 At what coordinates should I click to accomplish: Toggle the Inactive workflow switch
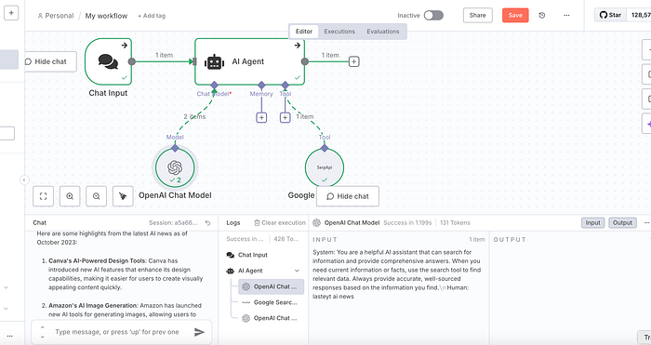pyautogui.click(x=433, y=16)
